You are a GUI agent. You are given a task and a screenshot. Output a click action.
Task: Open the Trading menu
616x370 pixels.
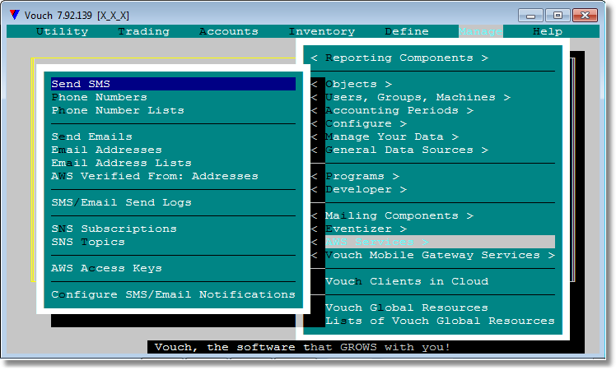[x=144, y=31]
